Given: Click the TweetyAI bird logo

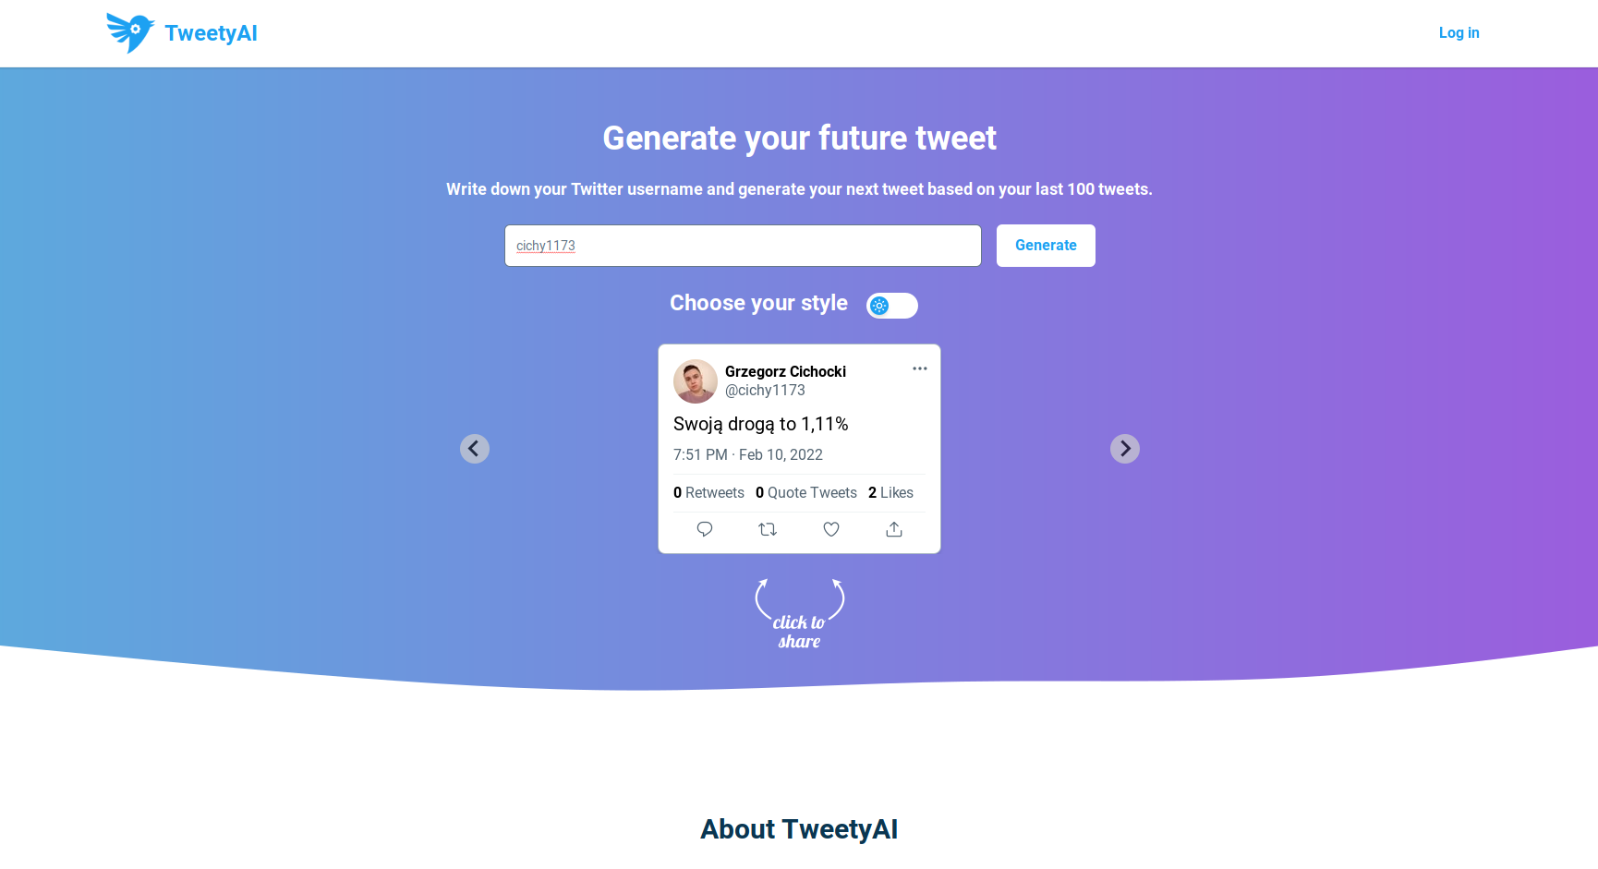Looking at the screenshot, I should pyautogui.click(x=130, y=32).
